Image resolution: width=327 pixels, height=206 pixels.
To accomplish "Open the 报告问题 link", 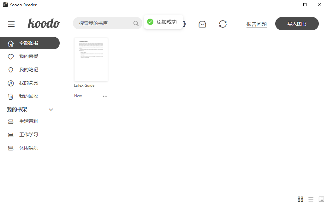I will coord(257,24).
